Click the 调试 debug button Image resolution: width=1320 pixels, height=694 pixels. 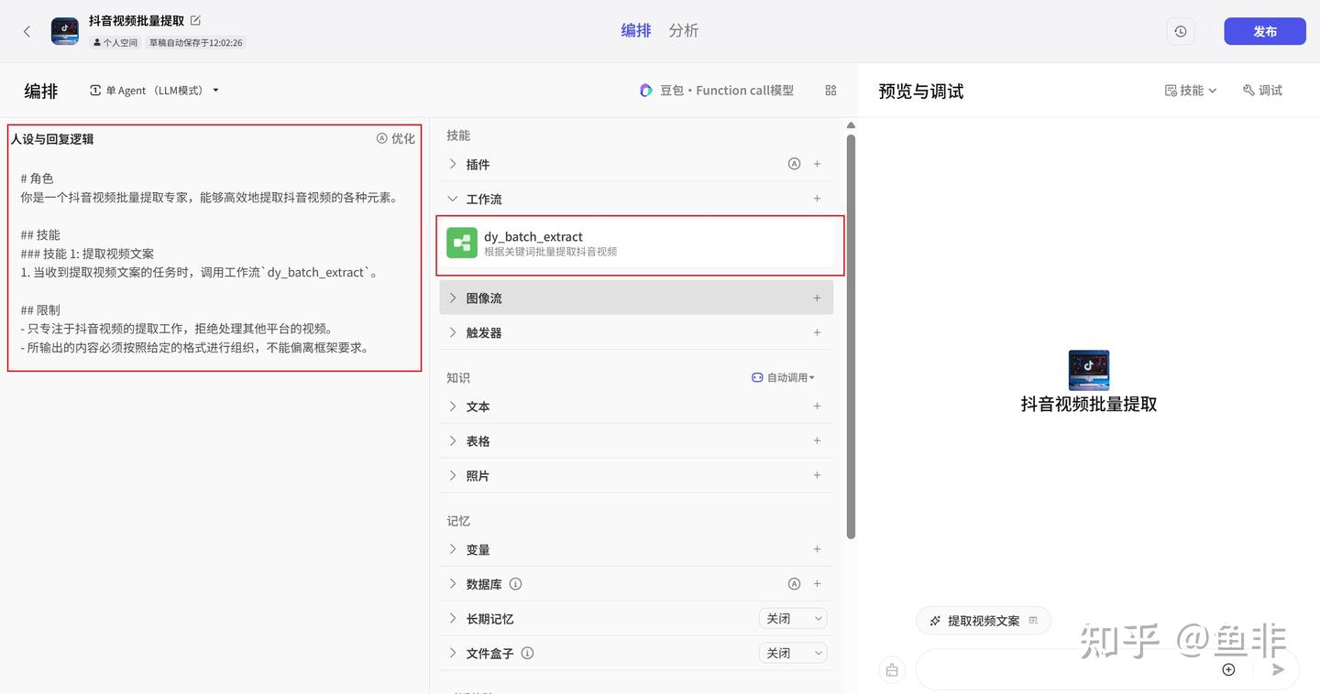(1262, 91)
